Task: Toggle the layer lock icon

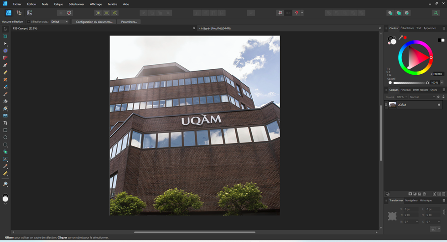Action: tap(443, 97)
